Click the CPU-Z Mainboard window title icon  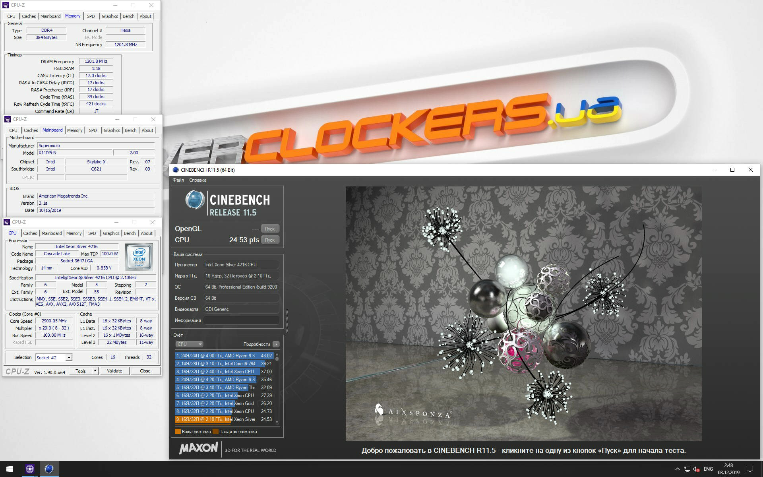[x=8, y=119]
